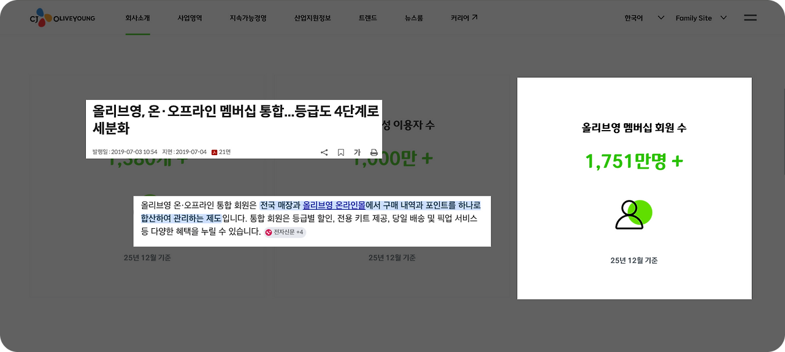Open the 사업영역 menu
The width and height of the screenshot is (785, 352).
coord(190,18)
